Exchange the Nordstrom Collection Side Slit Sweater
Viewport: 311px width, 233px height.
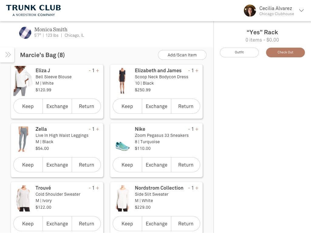(x=156, y=224)
